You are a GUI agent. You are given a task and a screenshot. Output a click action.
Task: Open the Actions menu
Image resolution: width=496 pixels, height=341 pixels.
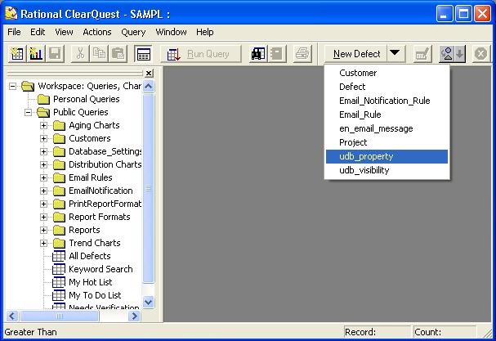[x=97, y=32]
